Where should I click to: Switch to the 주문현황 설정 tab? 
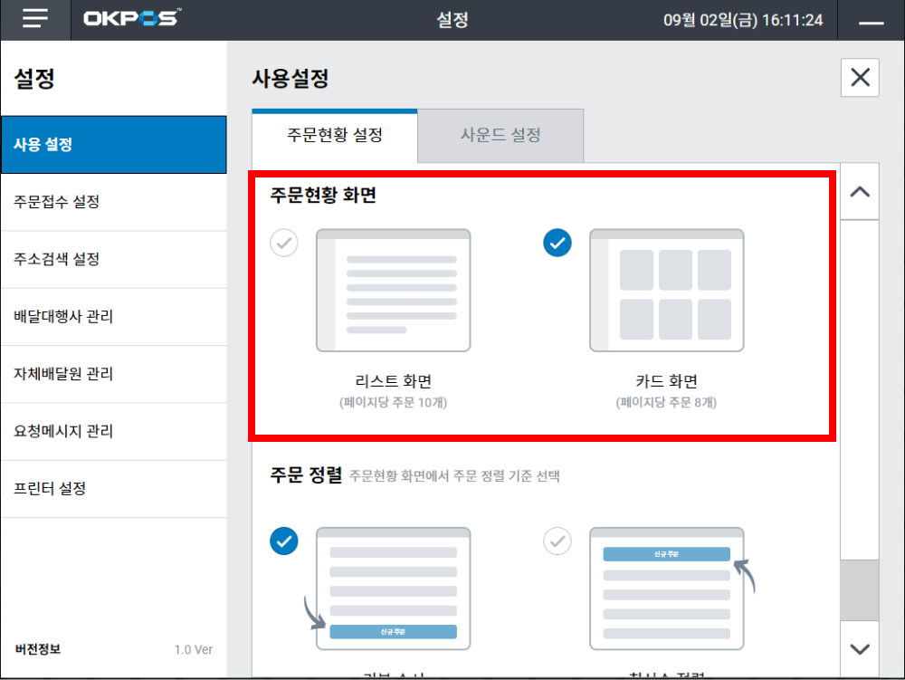coord(335,136)
